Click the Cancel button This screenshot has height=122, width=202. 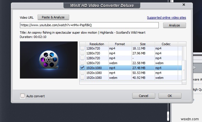pos(143,96)
